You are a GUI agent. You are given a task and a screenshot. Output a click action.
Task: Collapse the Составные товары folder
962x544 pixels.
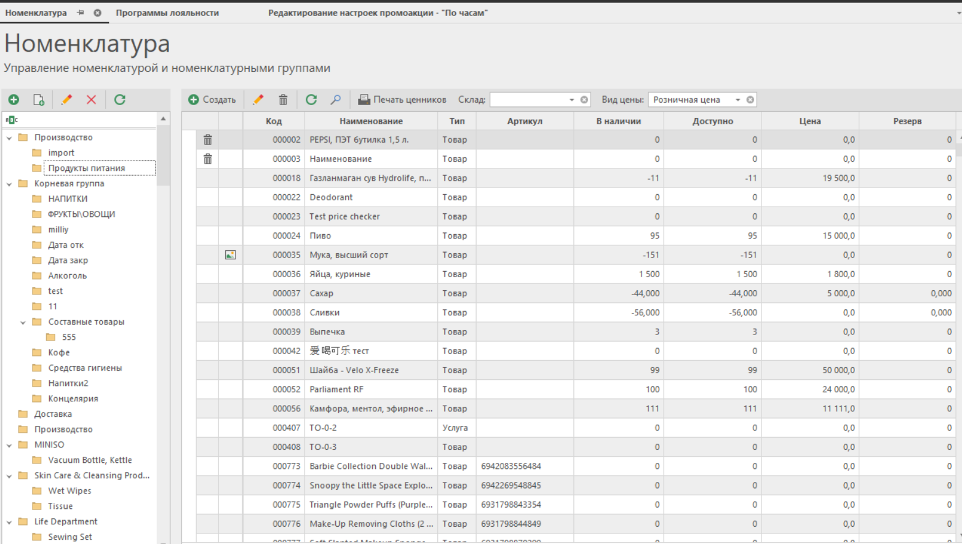(23, 322)
